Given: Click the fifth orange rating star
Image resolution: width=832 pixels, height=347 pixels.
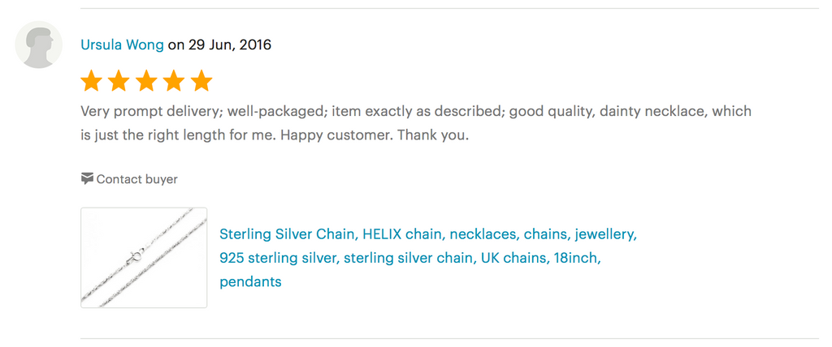Looking at the screenshot, I should pyautogui.click(x=201, y=81).
